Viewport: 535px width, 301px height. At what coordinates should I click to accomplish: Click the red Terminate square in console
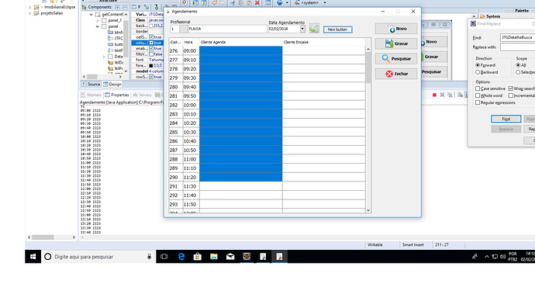coord(434,95)
